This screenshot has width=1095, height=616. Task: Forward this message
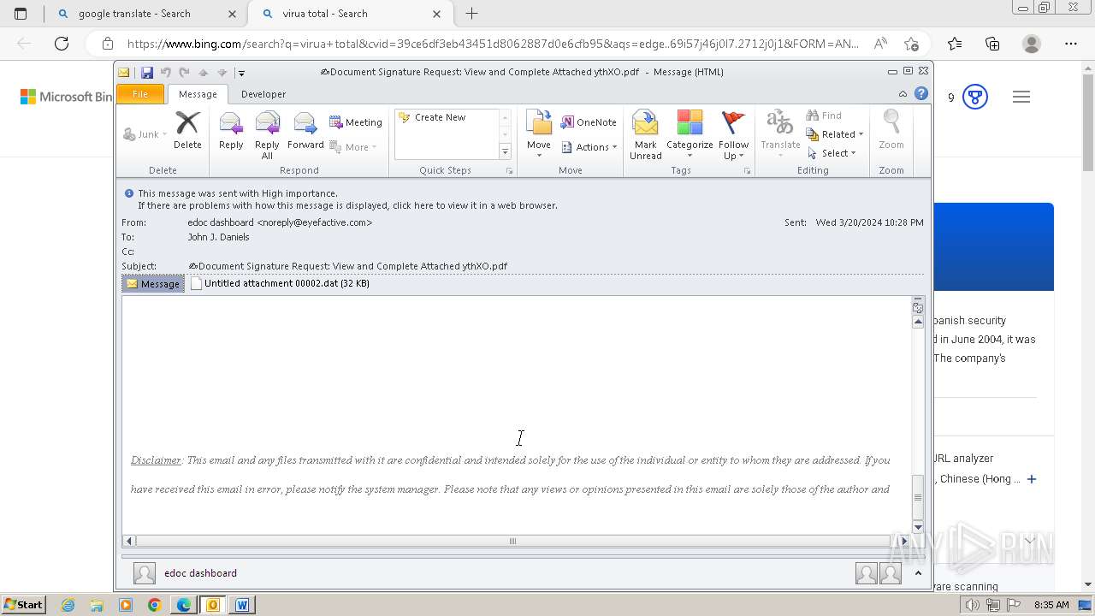point(305,131)
